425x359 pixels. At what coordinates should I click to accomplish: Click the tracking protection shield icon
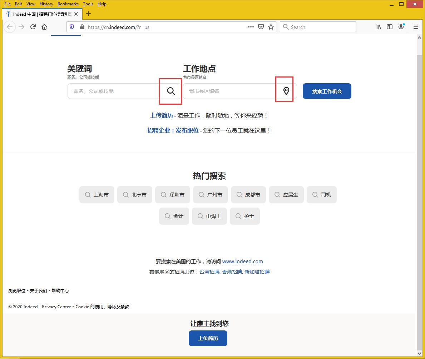point(72,27)
